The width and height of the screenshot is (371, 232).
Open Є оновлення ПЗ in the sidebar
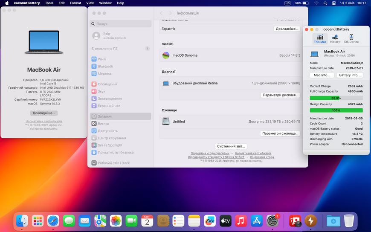pyautogui.click(x=121, y=49)
